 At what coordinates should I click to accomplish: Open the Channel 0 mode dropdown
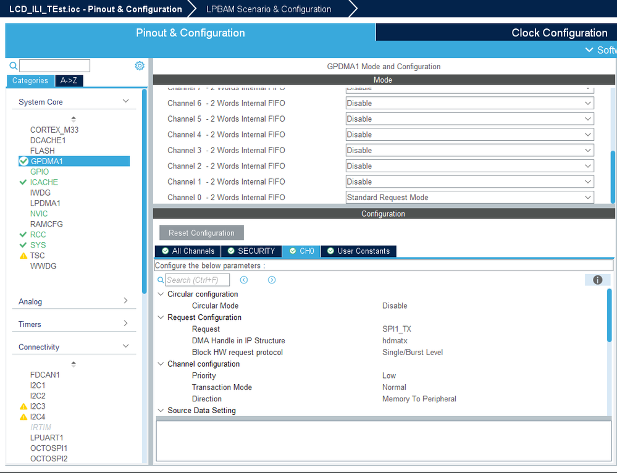click(470, 198)
